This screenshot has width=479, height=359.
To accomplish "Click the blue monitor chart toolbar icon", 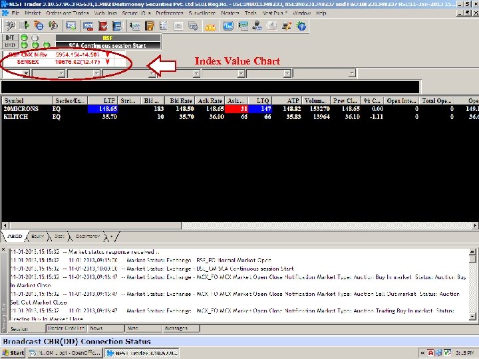I will tap(228, 26).
